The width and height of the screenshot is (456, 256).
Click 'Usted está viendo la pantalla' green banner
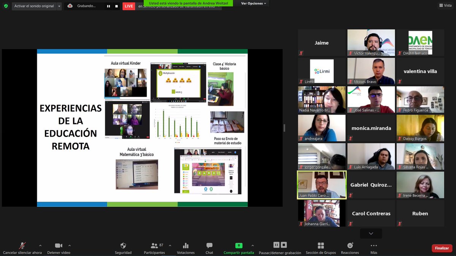188,3
